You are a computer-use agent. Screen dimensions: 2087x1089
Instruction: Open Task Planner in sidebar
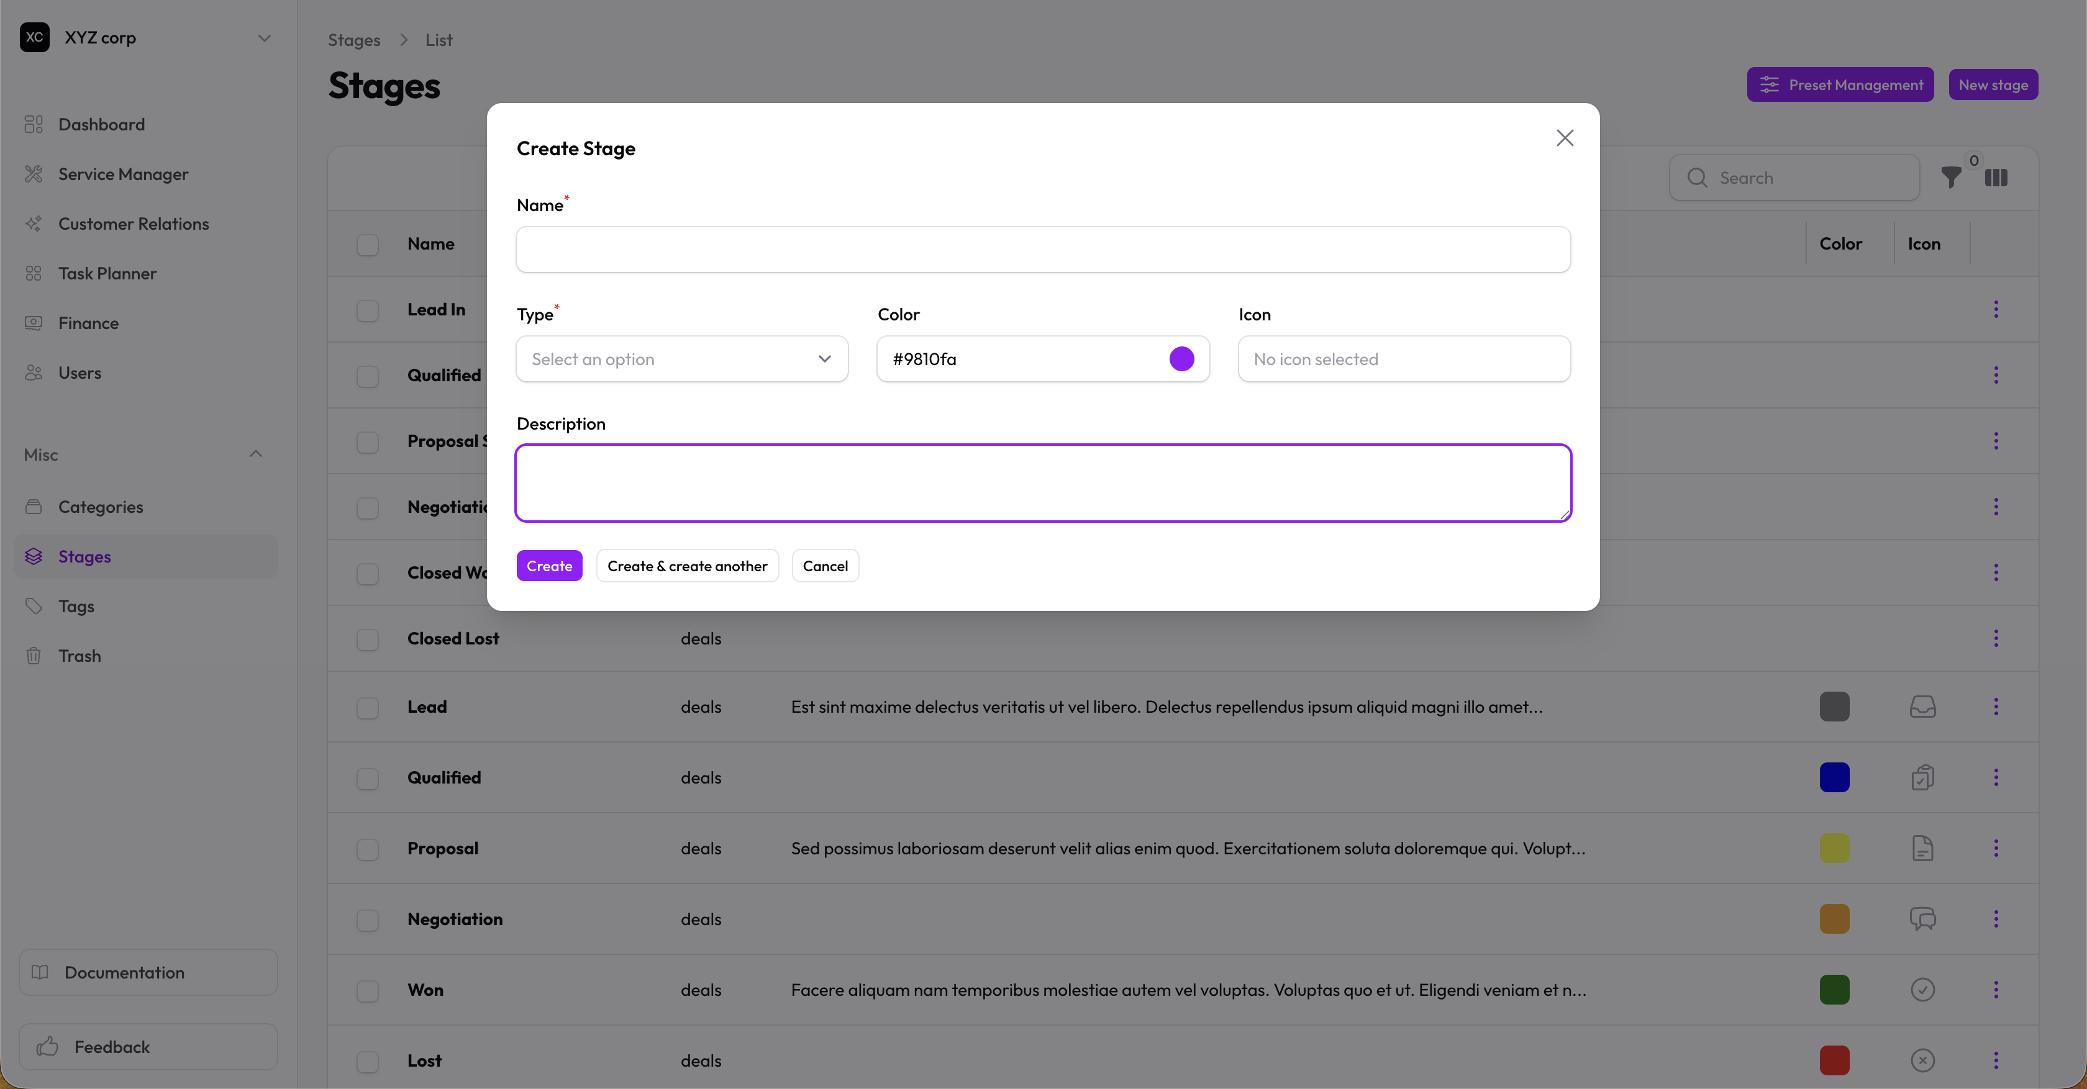[146, 274]
